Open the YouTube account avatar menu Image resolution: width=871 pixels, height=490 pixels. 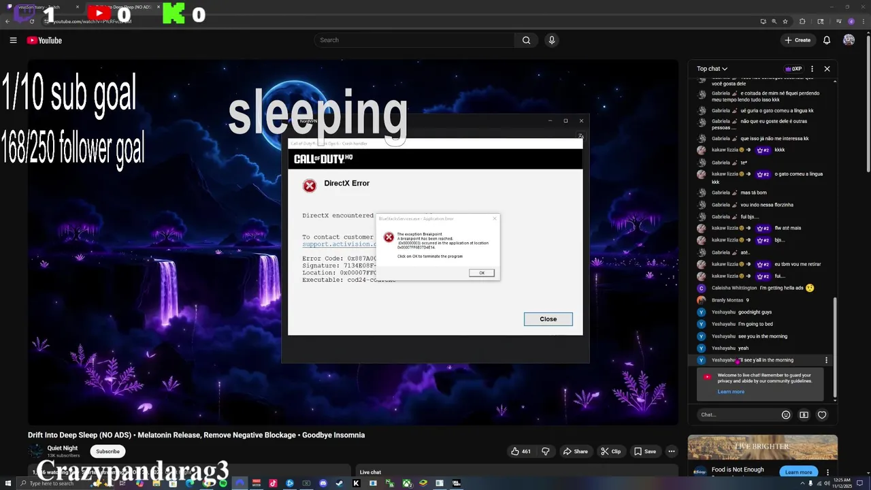849,40
